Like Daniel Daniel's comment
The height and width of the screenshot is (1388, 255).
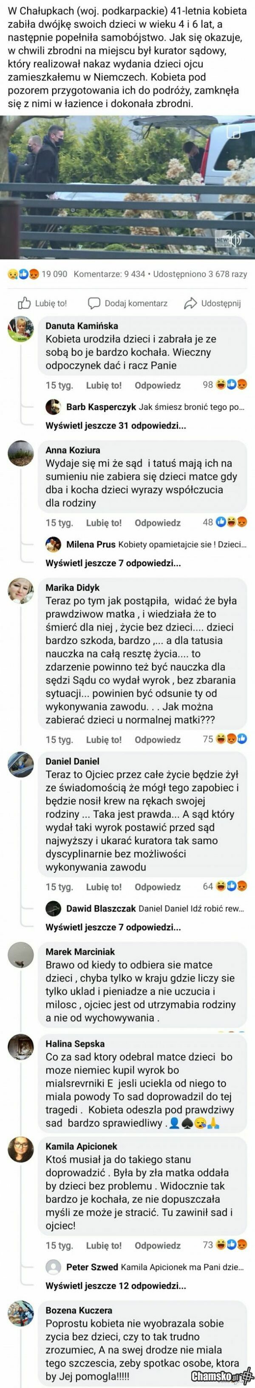(x=104, y=887)
